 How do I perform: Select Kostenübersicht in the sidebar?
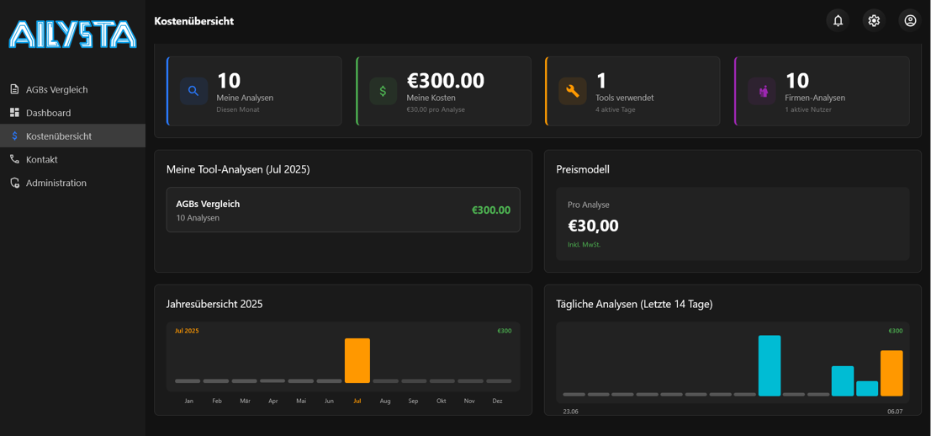(x=59, y=136)
